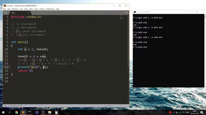Image resolution: width=206 pixels, height=115 pixels.
Task: Click the '-1 decrement' comment line
Action: tap(23, 28)
